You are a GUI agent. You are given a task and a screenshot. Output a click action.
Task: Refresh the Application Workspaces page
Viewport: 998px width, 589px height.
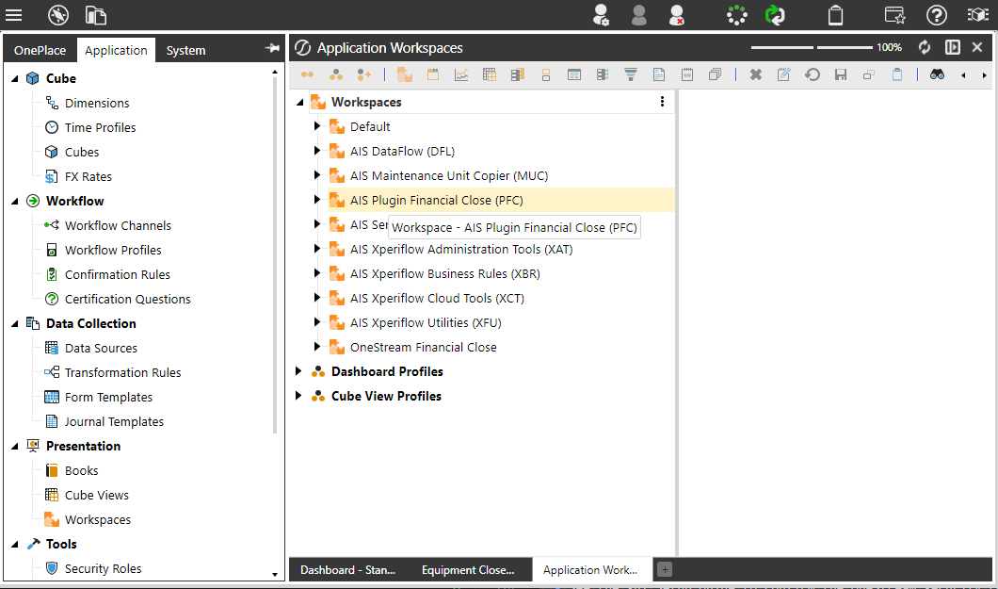coord(925,47)
